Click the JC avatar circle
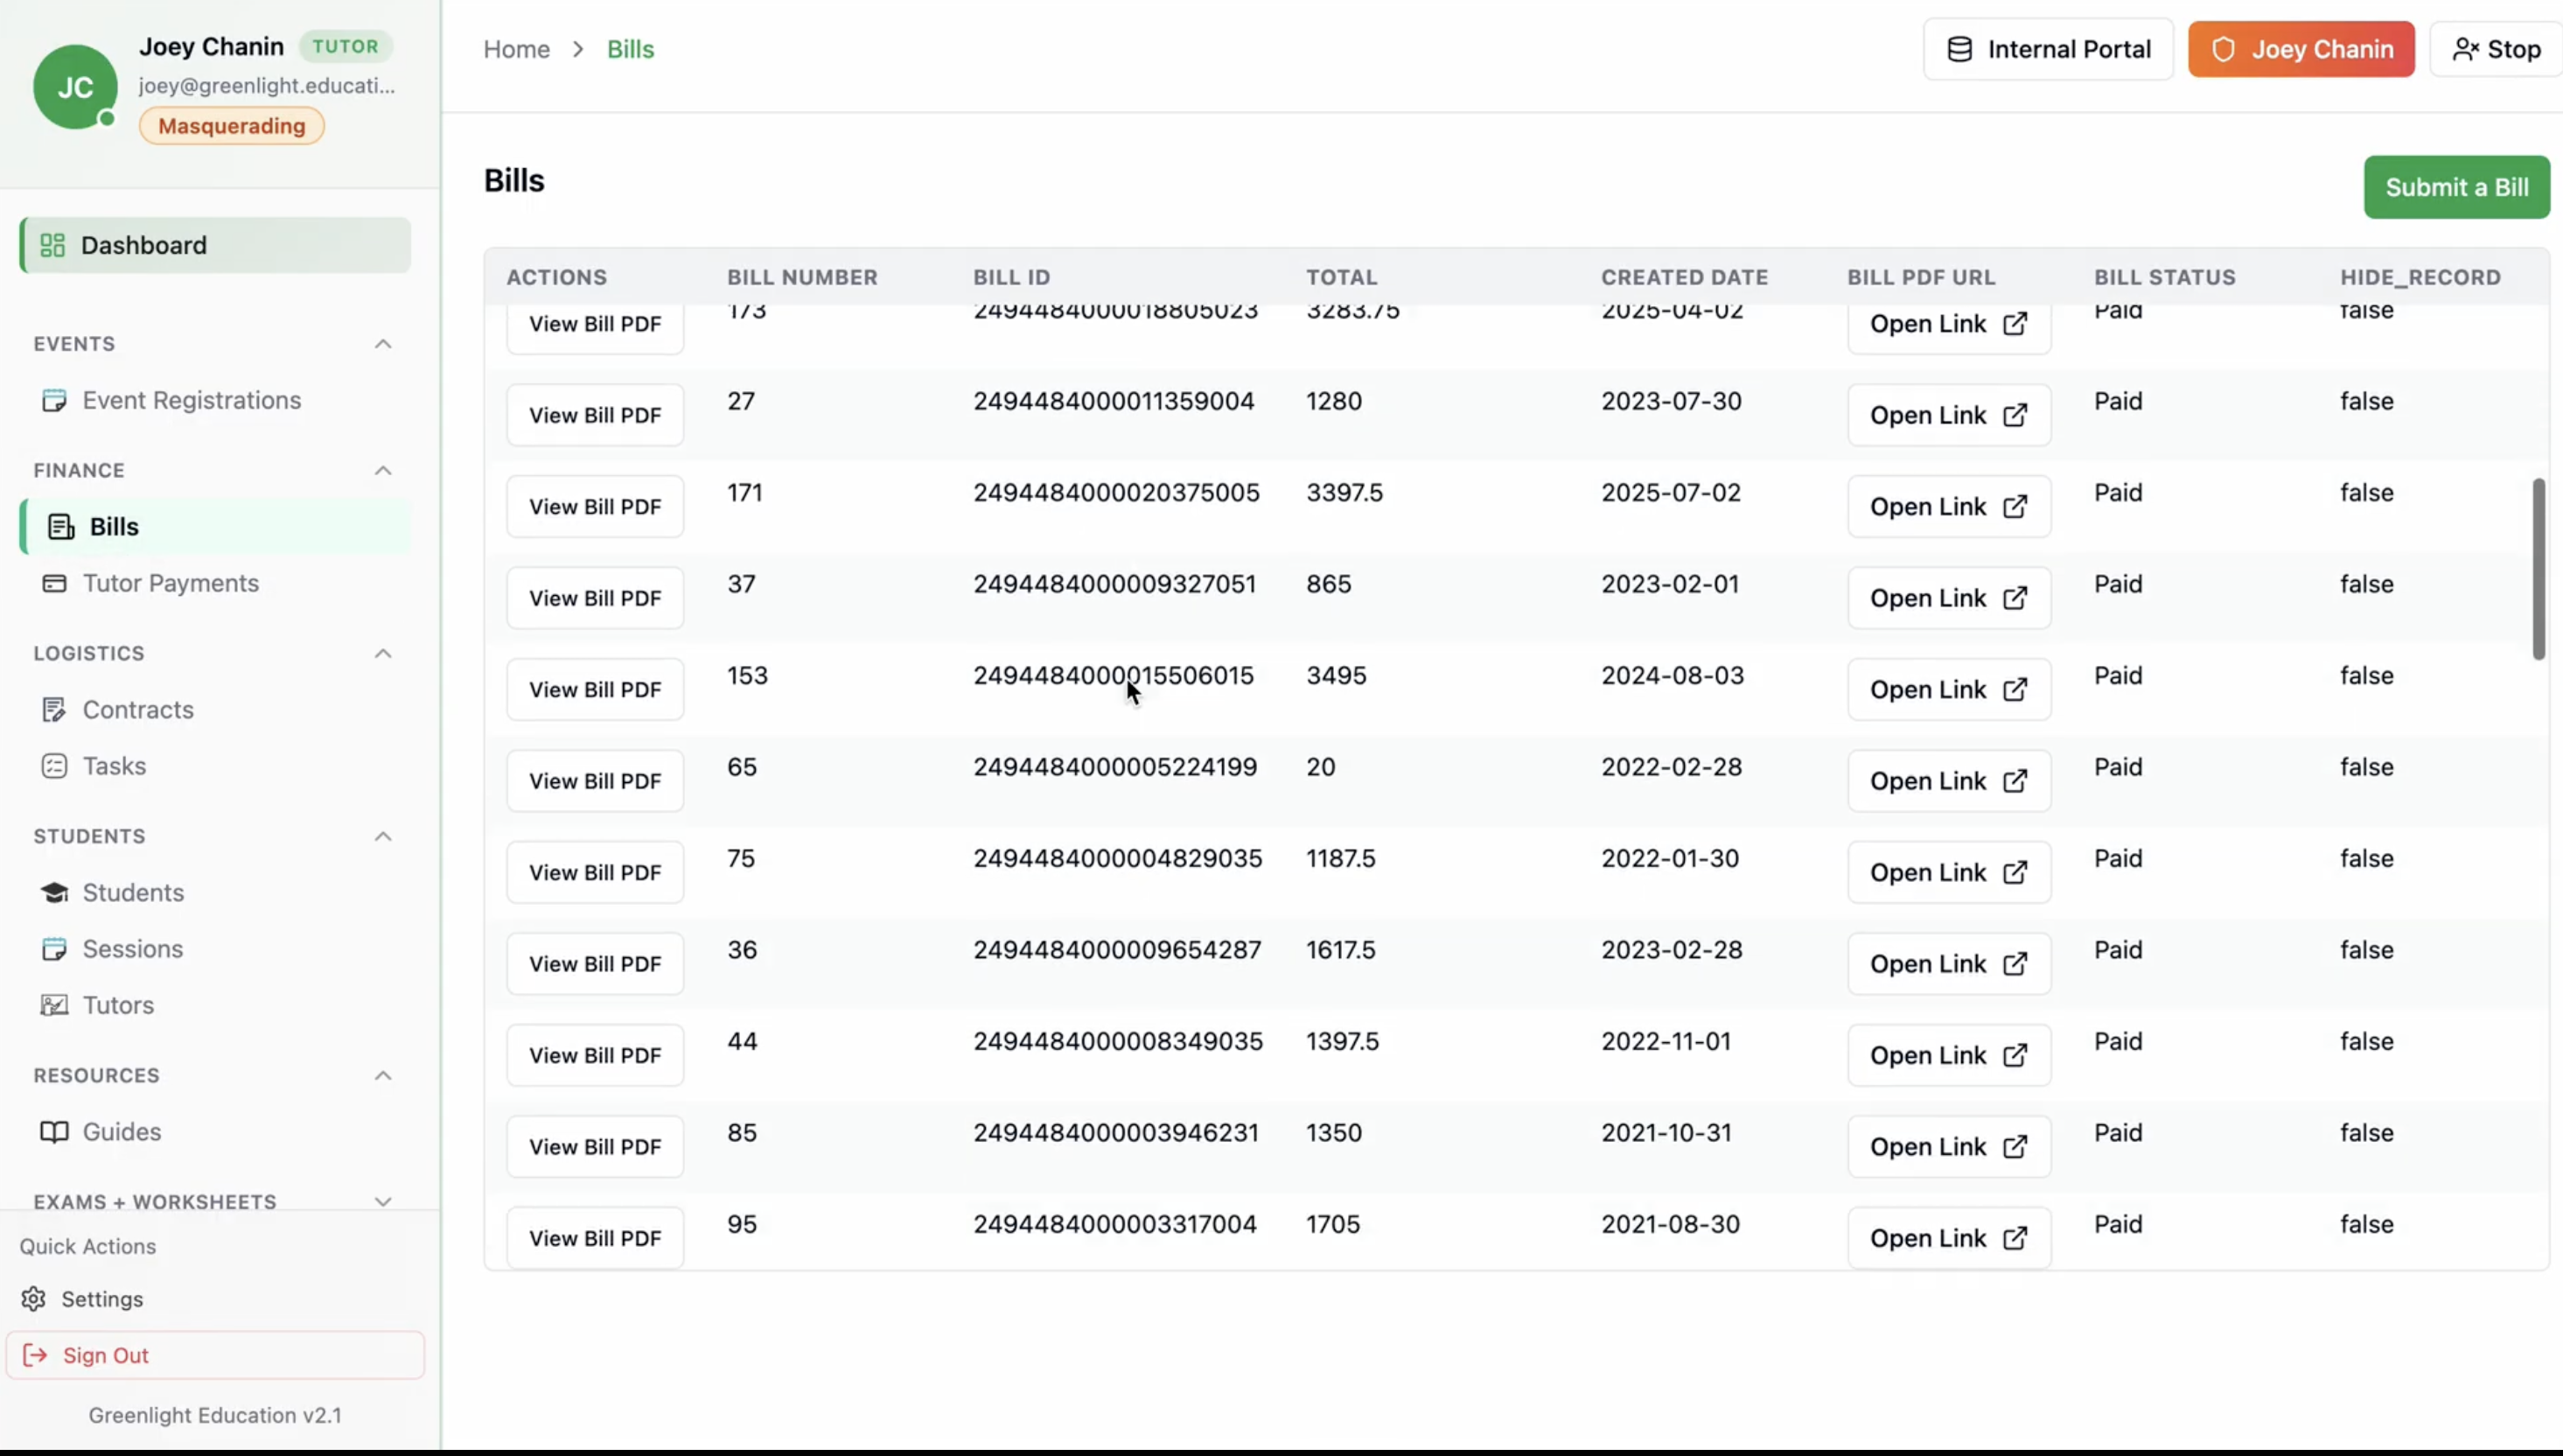This screenshot has width=2563, height=1456. click(75, 87)
